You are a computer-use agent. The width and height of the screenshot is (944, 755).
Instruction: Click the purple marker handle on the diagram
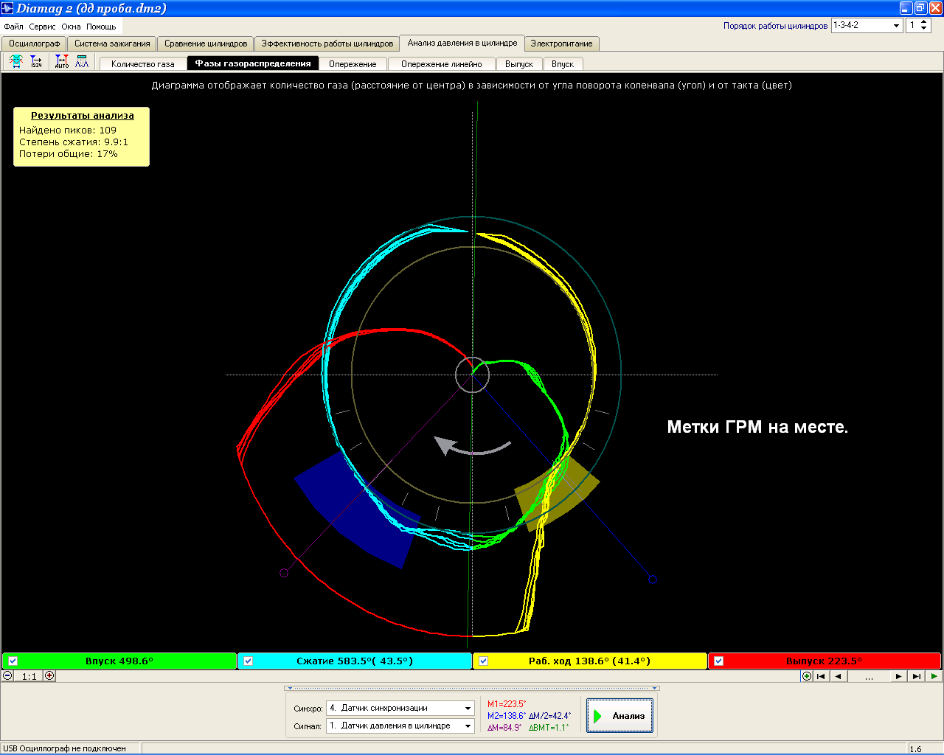pyautogui.click(x=284, y=573)
